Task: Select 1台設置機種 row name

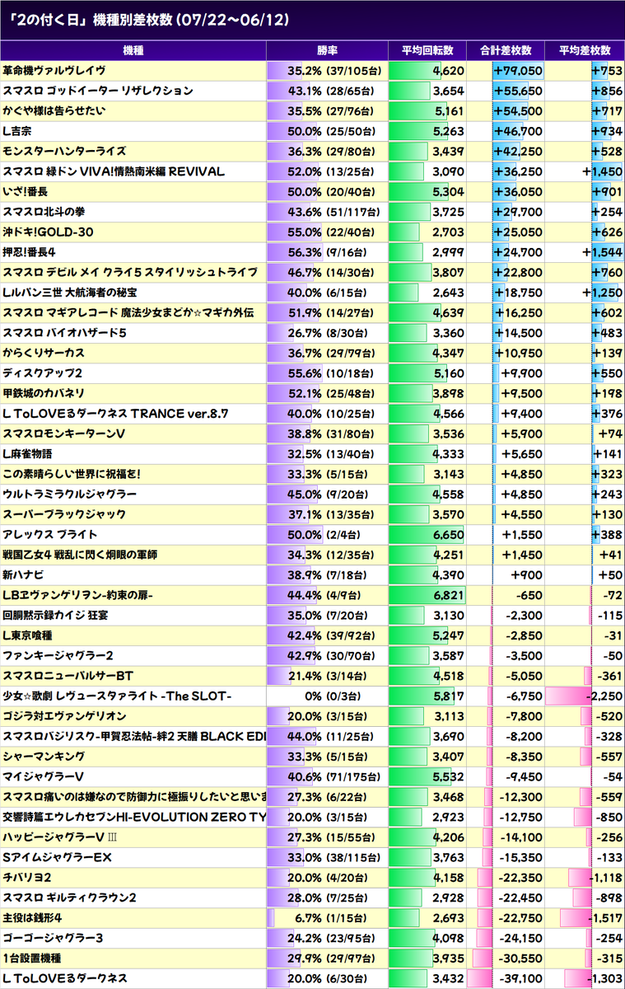Action: pos(32,959)
